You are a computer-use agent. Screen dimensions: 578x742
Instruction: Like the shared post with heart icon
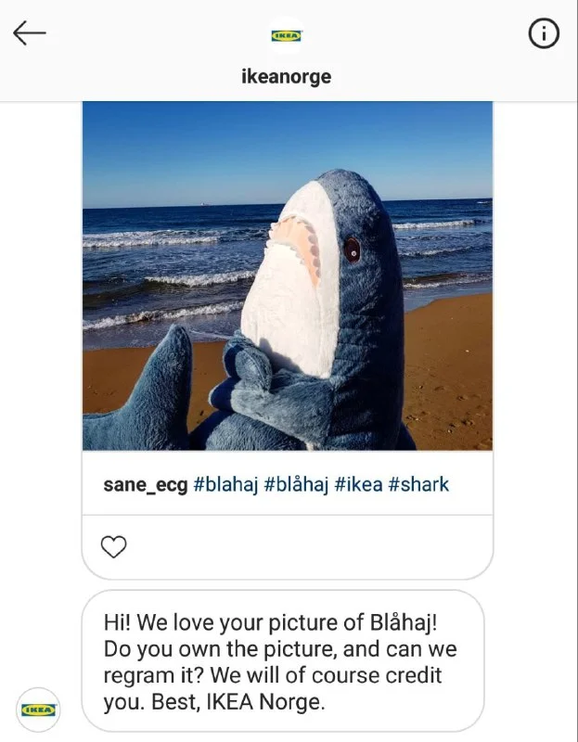click(113, 547)
